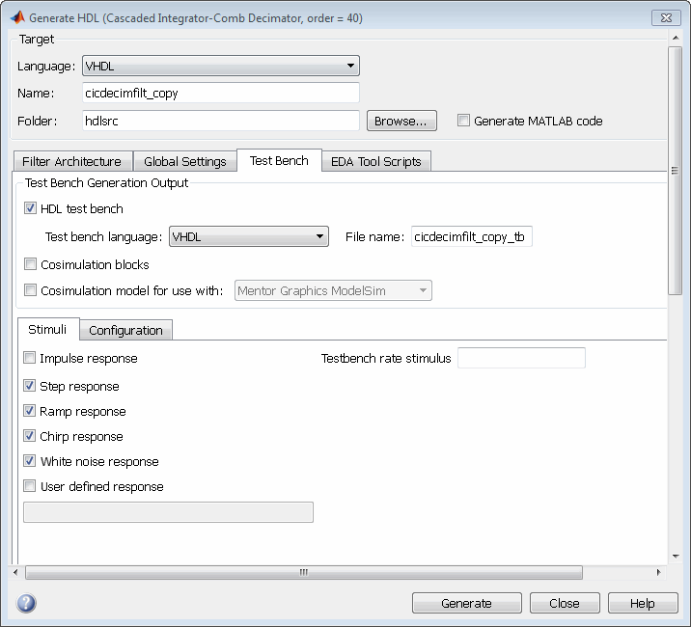Uncheck the HDL test bench option
The height and width of the screenshot is (627, 691).
30,208
